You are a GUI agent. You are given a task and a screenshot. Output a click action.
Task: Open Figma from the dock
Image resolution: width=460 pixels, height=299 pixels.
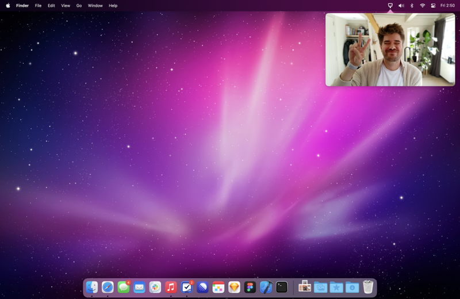250,287
